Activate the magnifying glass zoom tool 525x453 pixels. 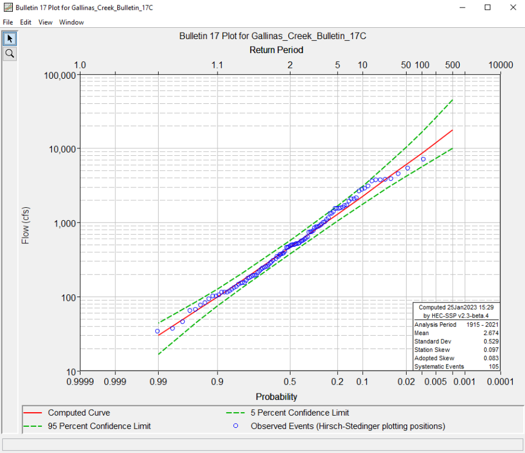10,54
